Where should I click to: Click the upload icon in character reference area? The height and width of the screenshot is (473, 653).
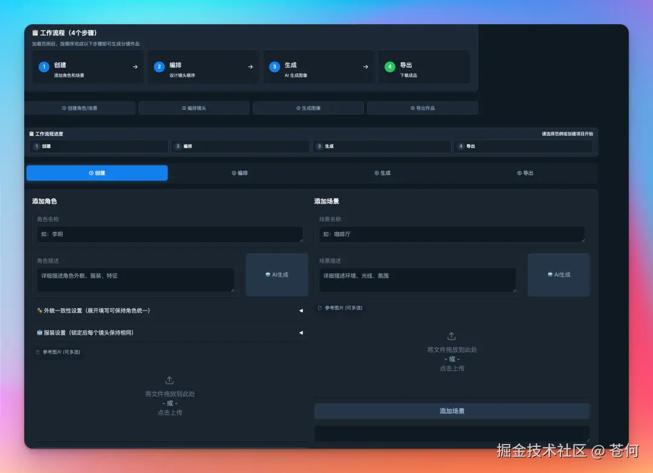pyautogui.click(x=169, y=380)
